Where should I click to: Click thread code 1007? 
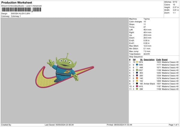(159, 84)
